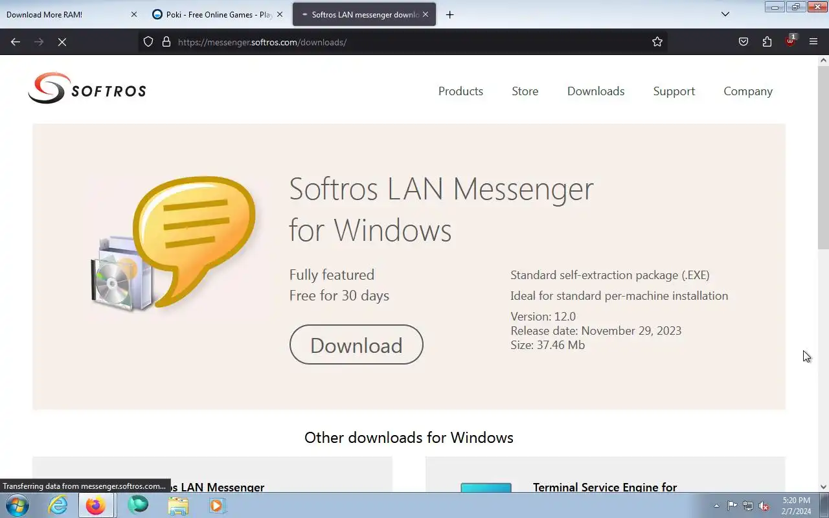This screenshot has width=829, height=518.
Task: Click the Softros LAN Messenger for Windows heading
Action: click(441, 209)
